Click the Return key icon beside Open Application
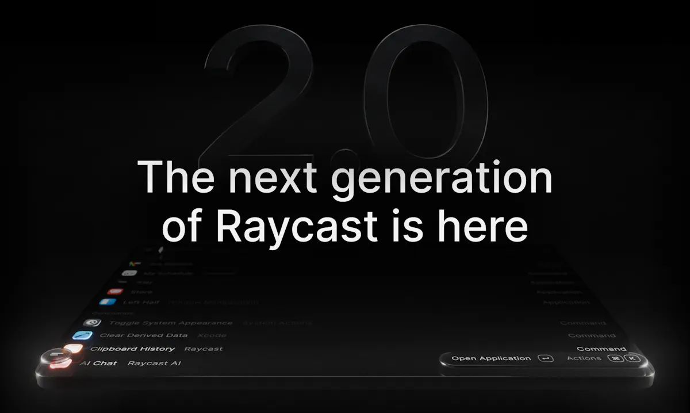 pyautogui.click(x=545, y=358)
